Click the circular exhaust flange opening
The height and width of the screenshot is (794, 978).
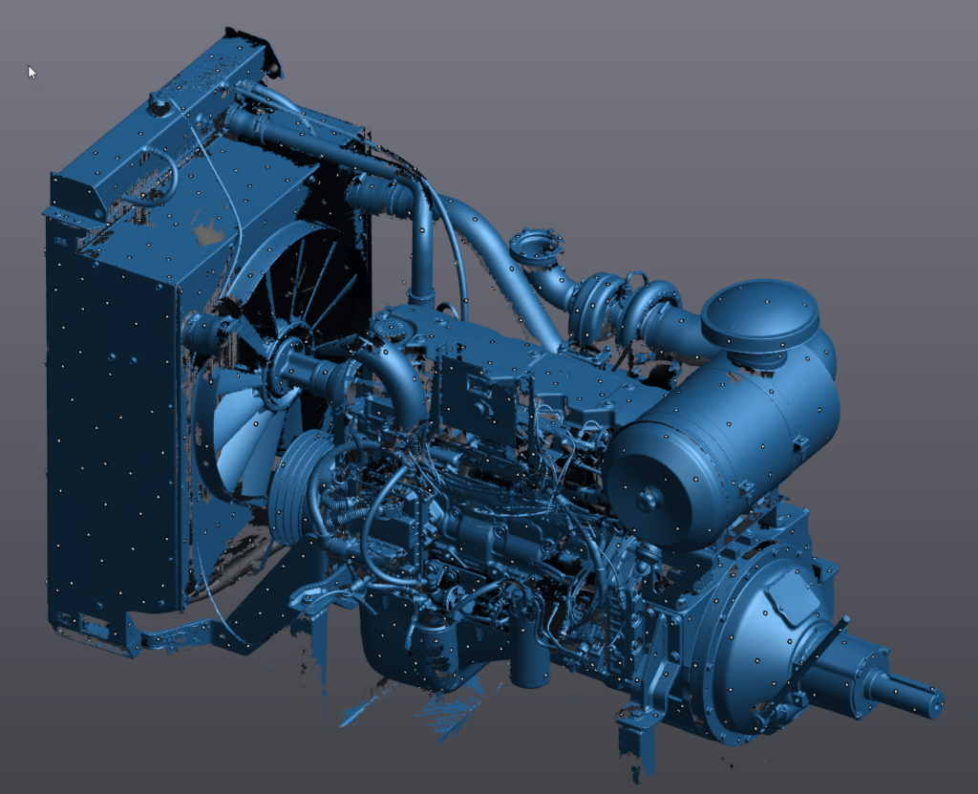point(531,247)
